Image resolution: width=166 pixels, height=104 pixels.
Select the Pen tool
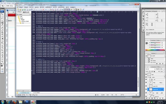point(2,46)
